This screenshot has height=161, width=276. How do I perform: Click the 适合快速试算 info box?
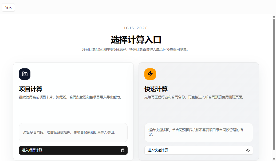(199, 132)
